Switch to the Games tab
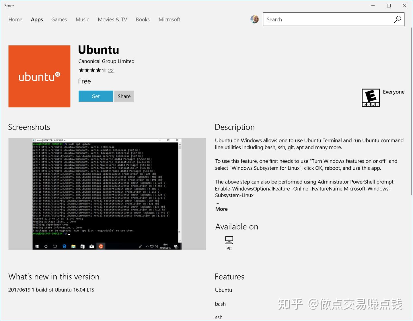413x321 pixels. tap(59, 19)
